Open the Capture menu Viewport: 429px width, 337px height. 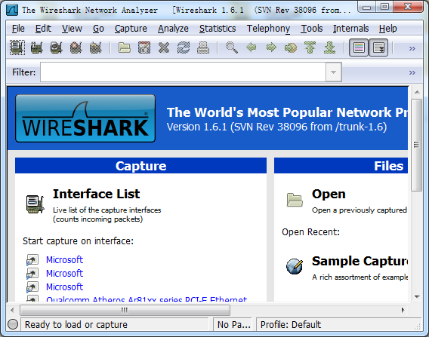click(x=131, y=29)
